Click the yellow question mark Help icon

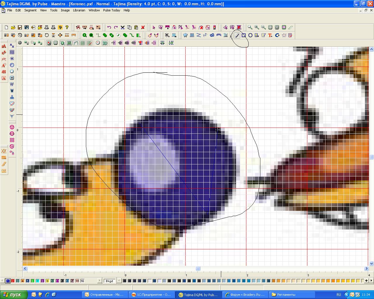(x=67, y=27)
